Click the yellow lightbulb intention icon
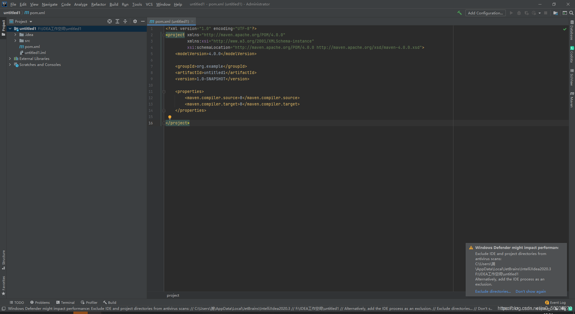The image size is (575, 314). (x=170, y=117)
